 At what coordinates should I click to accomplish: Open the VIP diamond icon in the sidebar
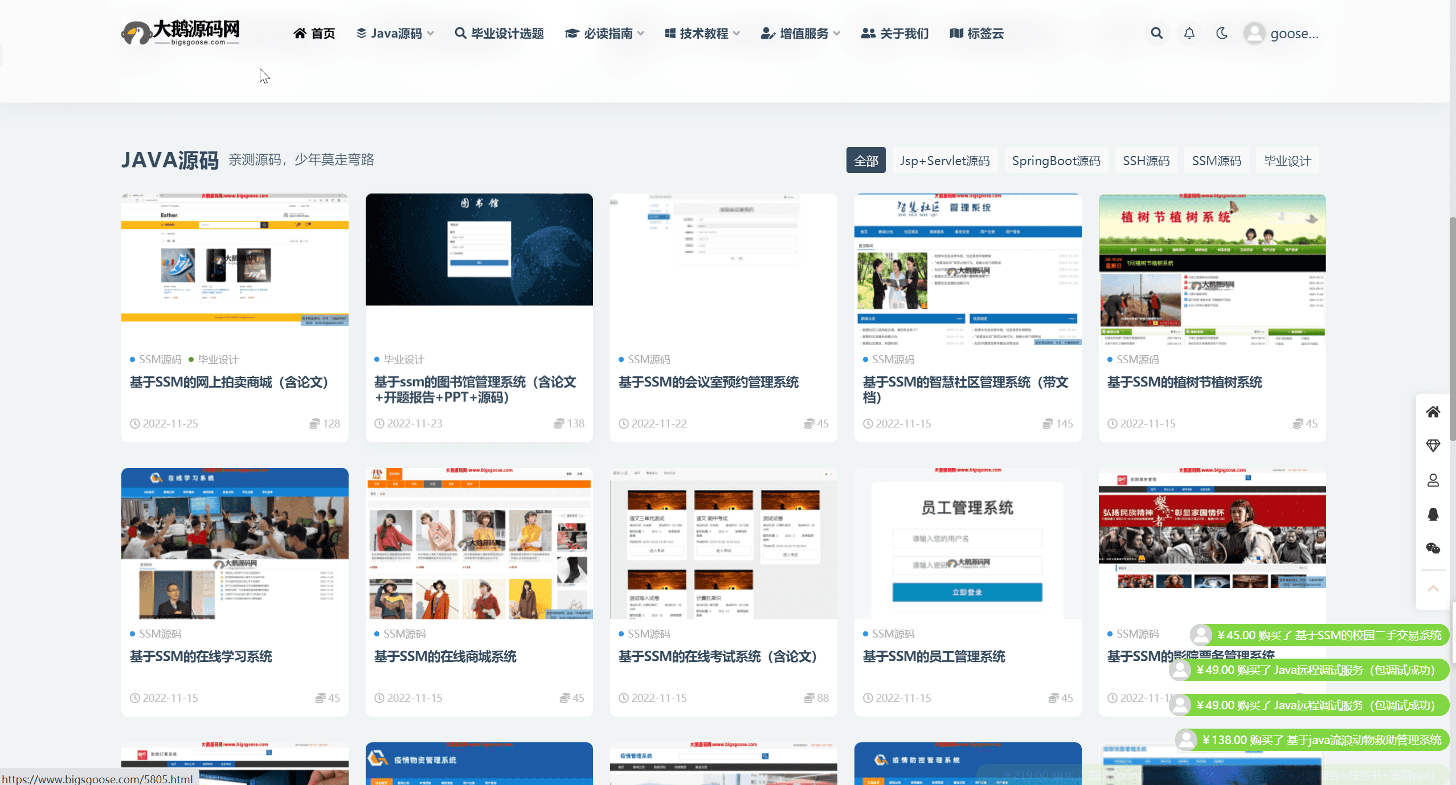point(1433,445)
